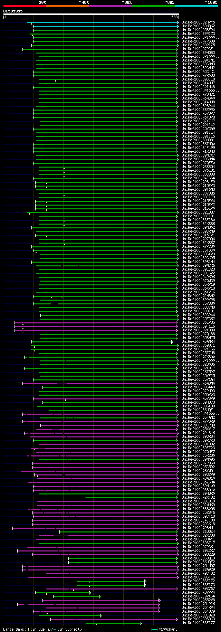Click the red ~20% legend color segment
The image size is (221, 632).
tap(25, 6)
